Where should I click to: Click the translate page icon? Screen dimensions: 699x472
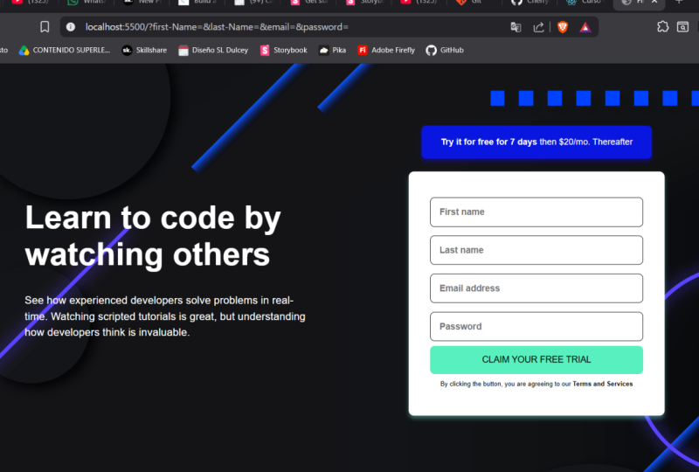(x=516, y=27)
